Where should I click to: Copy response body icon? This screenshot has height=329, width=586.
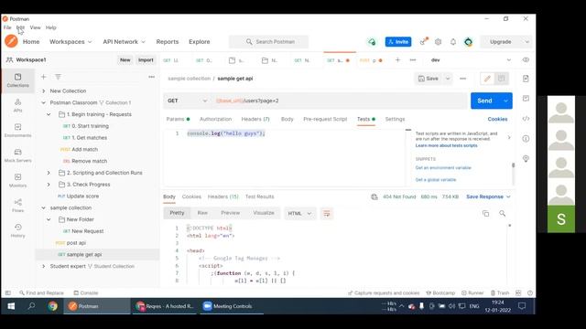tap(485, 213)
